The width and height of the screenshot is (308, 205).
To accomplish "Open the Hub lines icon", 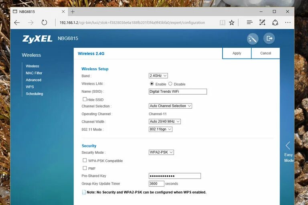I will (250, 22).
